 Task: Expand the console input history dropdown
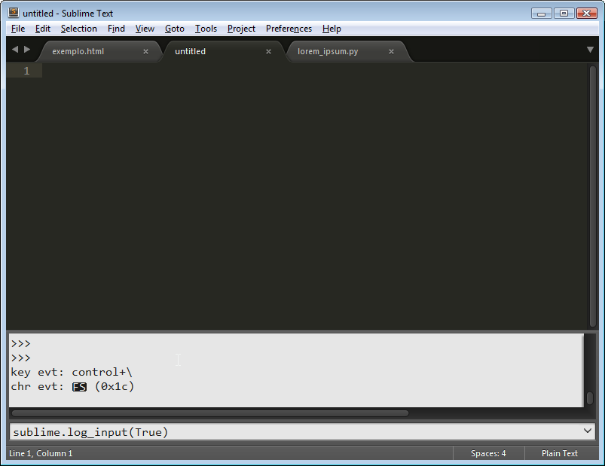[x=588, y=431]
